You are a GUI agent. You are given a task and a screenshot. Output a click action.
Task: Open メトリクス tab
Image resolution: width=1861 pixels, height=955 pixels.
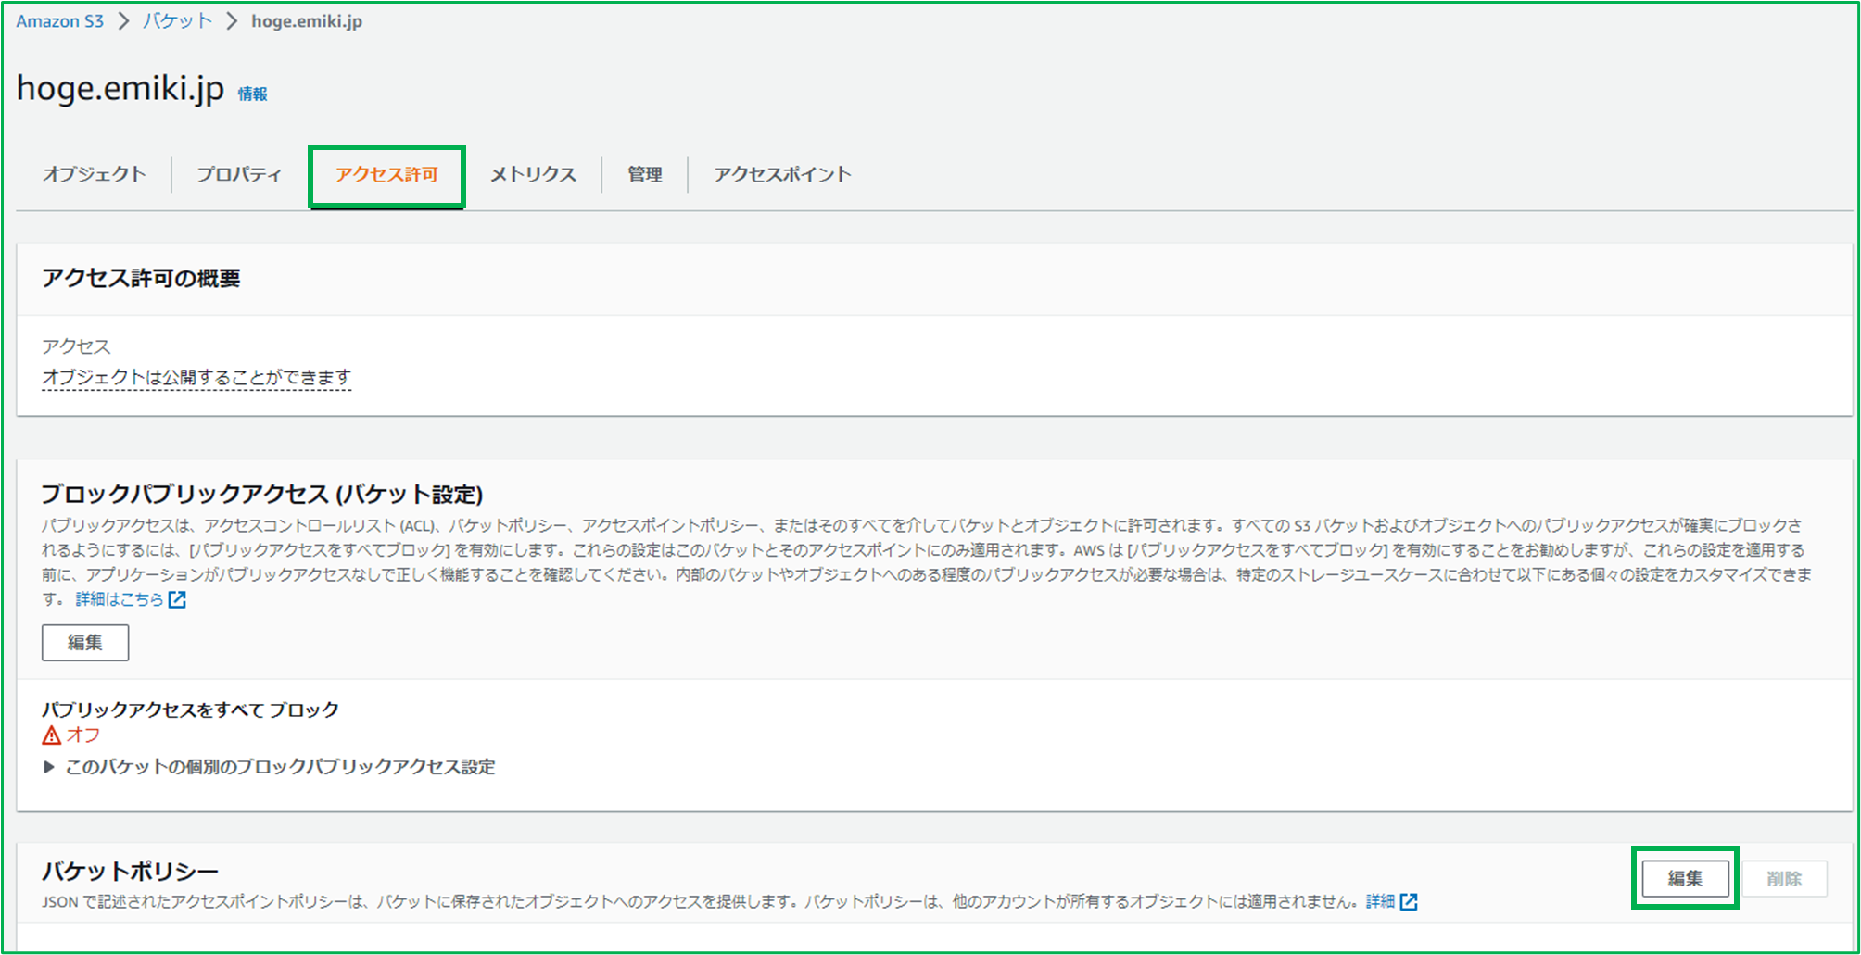tap(533, 174)
